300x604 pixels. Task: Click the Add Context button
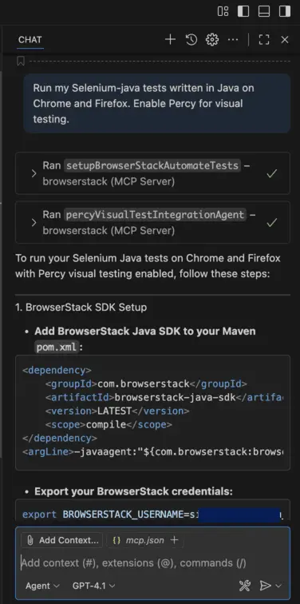click(x=62, y=540)
